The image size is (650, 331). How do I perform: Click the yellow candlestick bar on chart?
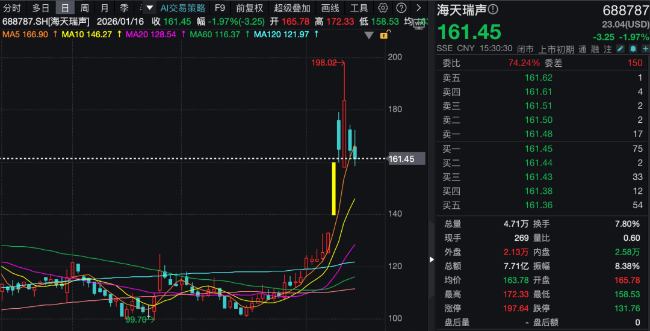click(334, 188)
